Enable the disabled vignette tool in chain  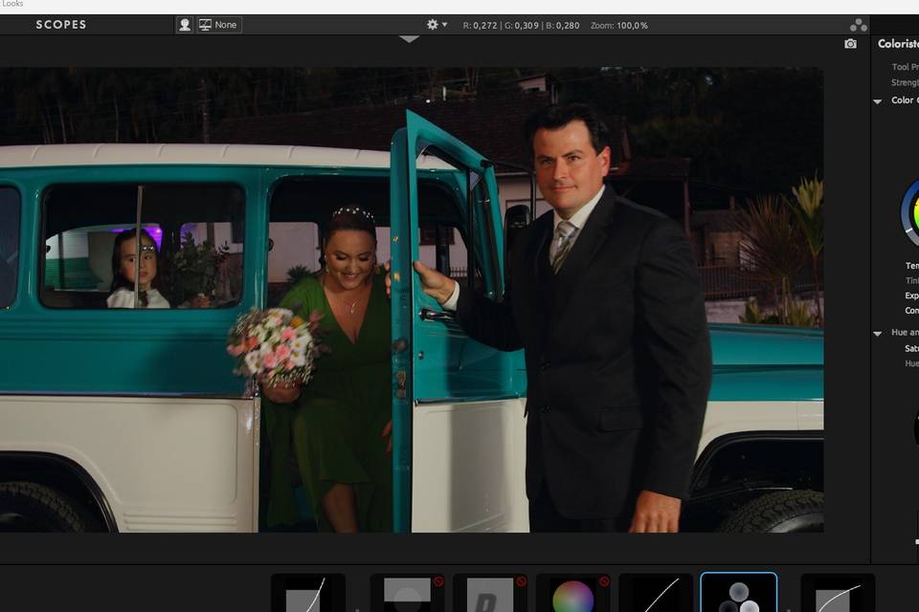click(407, 593)
